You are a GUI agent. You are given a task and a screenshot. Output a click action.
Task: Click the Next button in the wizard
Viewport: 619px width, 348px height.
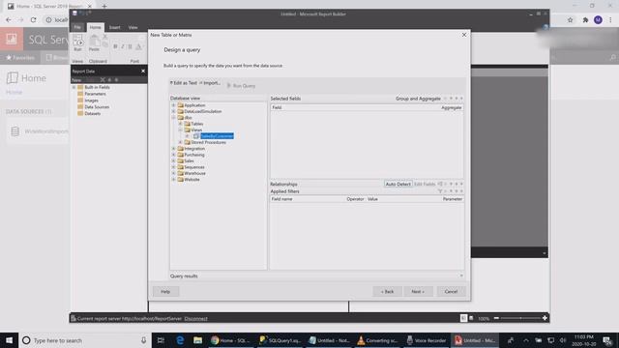tap(418, 292)
